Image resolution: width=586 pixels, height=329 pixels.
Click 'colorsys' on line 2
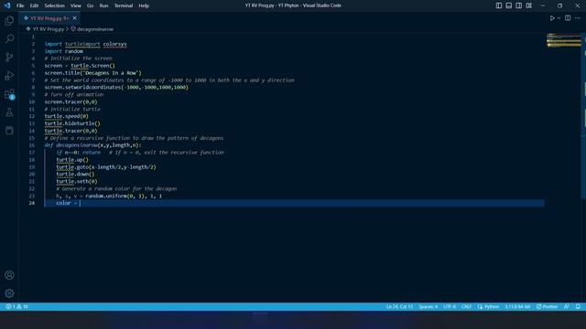(x=114, y=44)
